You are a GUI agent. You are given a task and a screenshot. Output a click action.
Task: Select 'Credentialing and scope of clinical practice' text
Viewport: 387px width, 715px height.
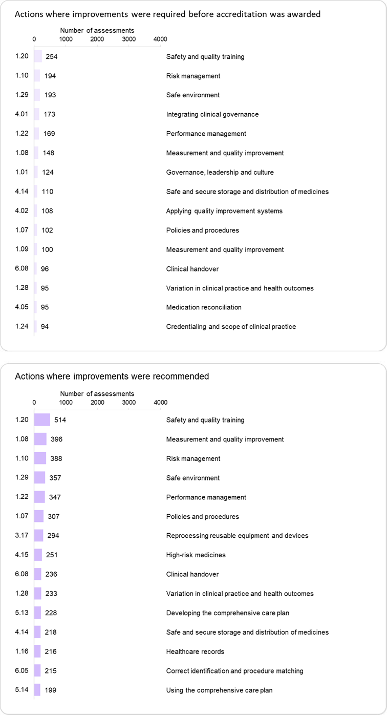(231, 327)
